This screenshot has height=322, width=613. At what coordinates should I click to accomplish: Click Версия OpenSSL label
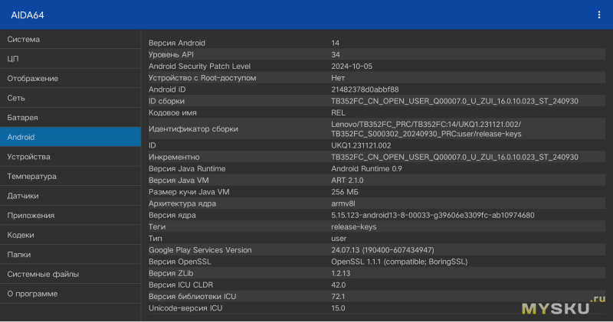tap(179, 262)
